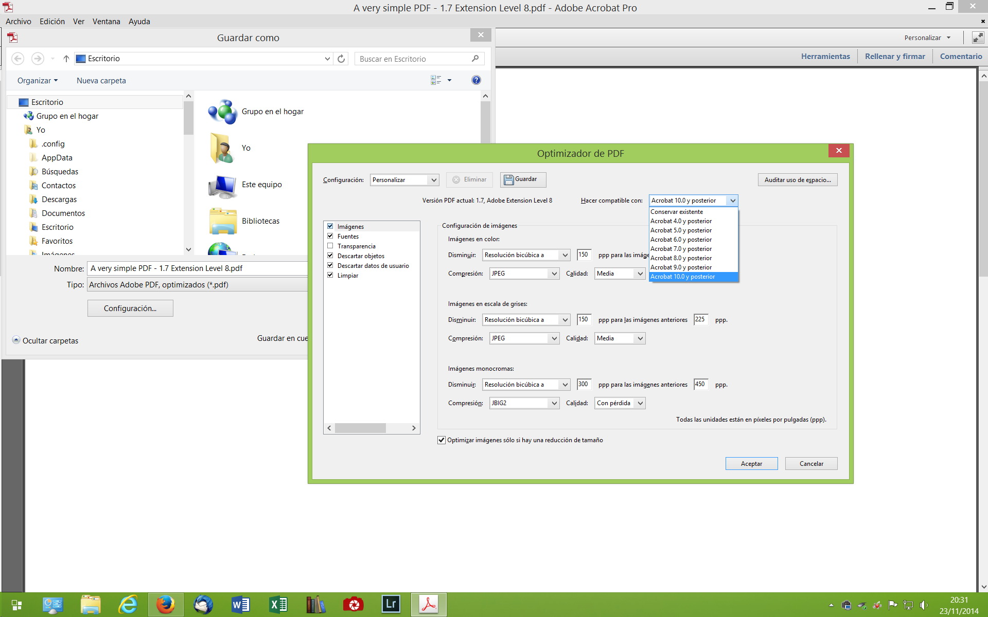Select Acrobat 7.0 y posterior from list
This screenshot has width=988, height=617.
coord(681,249)
